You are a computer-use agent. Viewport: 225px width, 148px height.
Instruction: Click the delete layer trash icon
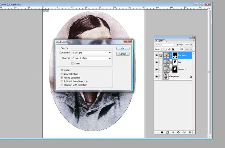[190, 132]
